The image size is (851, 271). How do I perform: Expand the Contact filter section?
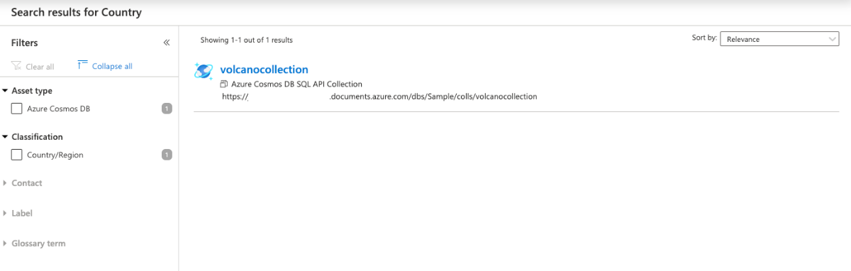pyautogui.click(x=22, y=183)
